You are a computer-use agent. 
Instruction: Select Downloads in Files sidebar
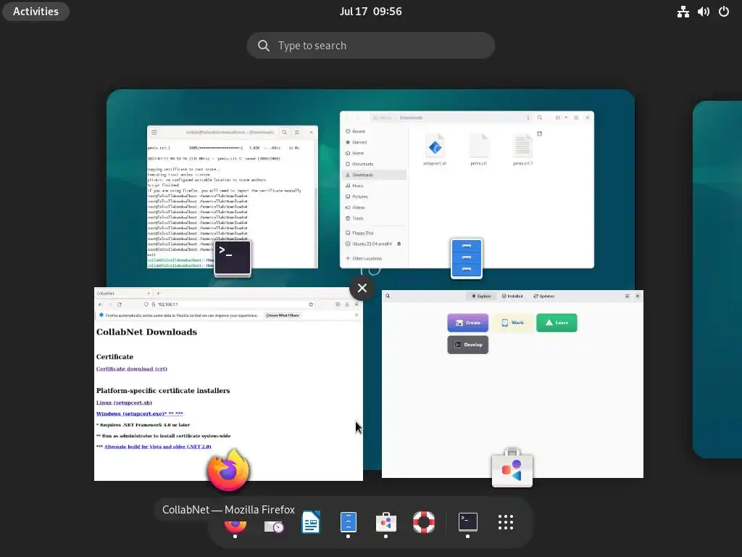(374, 175)
